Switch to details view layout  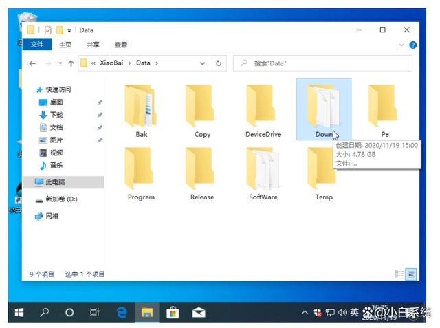(399, 274)
